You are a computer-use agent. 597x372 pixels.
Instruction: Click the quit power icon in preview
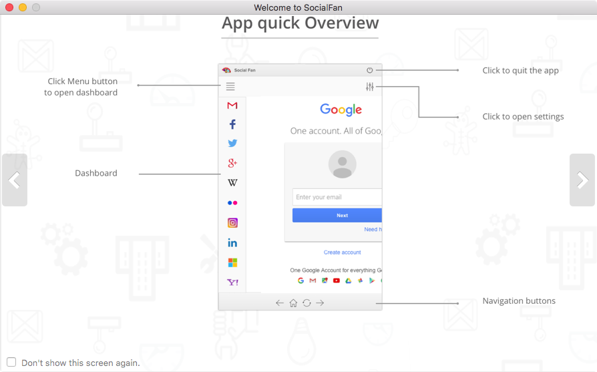point(369,70)
